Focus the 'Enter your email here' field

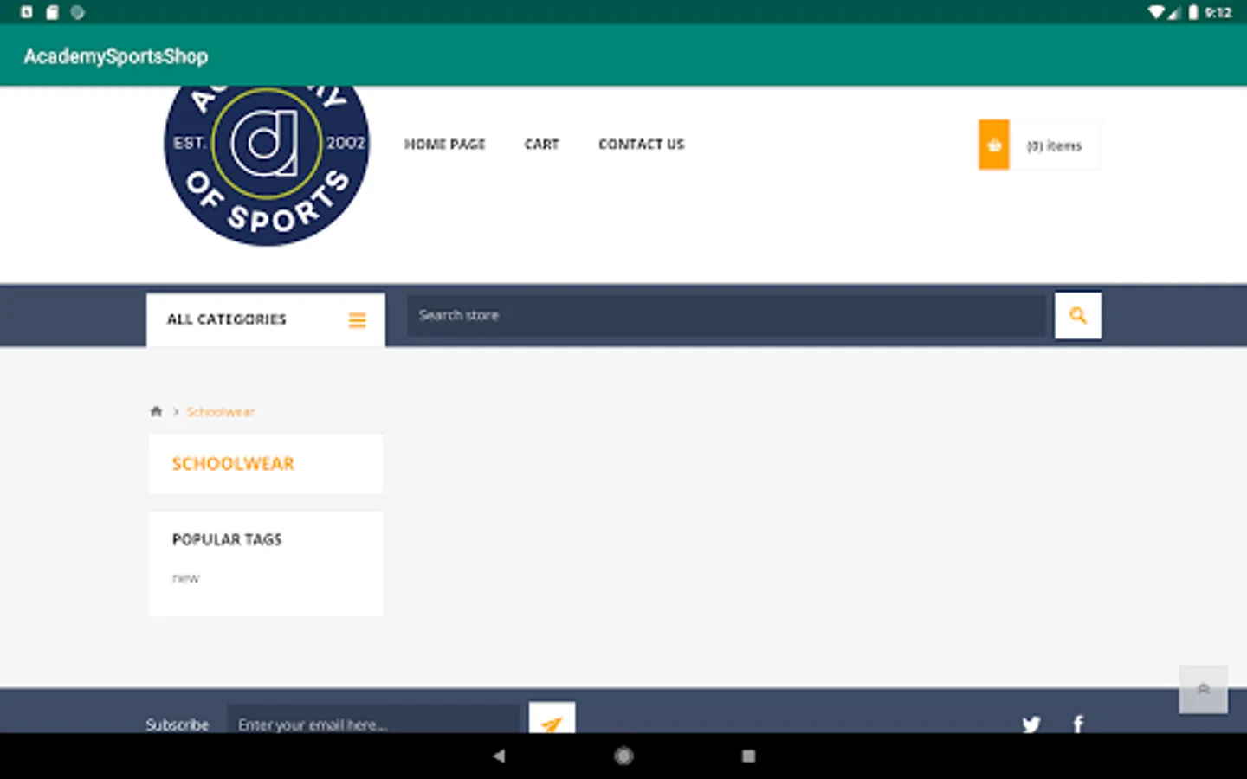click(x=373, y=720)
